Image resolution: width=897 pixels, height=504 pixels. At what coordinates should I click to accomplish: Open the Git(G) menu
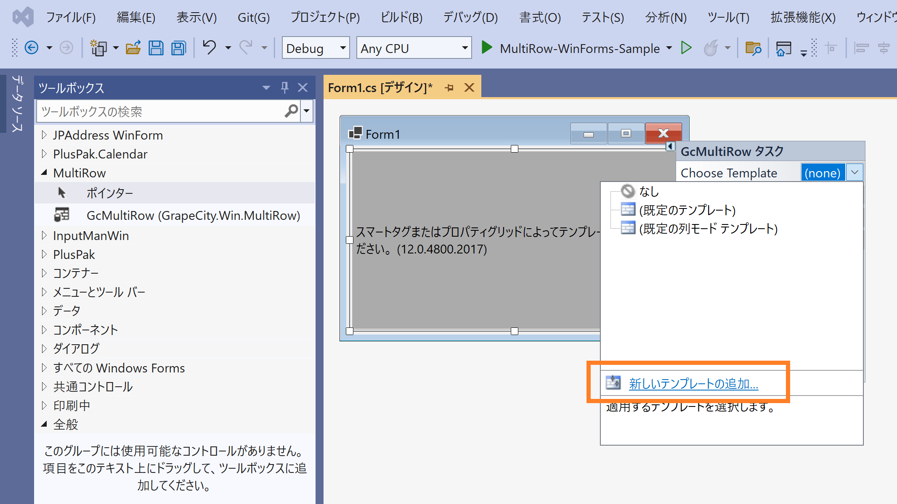pyautogui.click(x=254, y=17)
